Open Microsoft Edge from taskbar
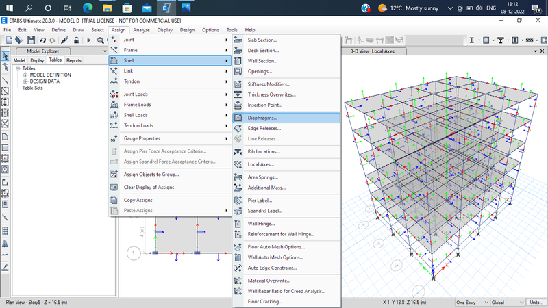 click(88, 8)
